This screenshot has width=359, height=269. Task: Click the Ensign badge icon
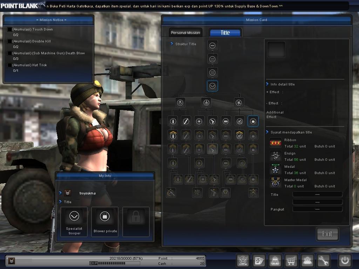[x=275, y=157]
